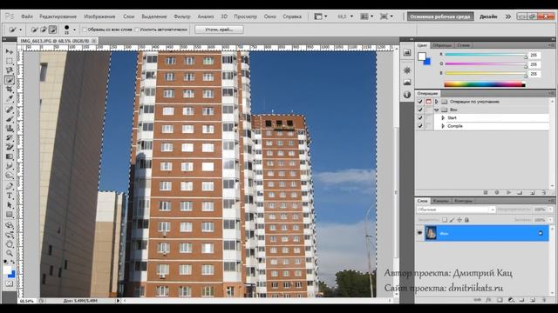Open tool preset picker dropdown
The height and width of the screenshot is (313, 558).
click(x=20, y=30)
